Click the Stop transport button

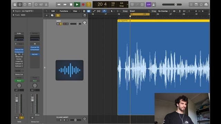71,4
